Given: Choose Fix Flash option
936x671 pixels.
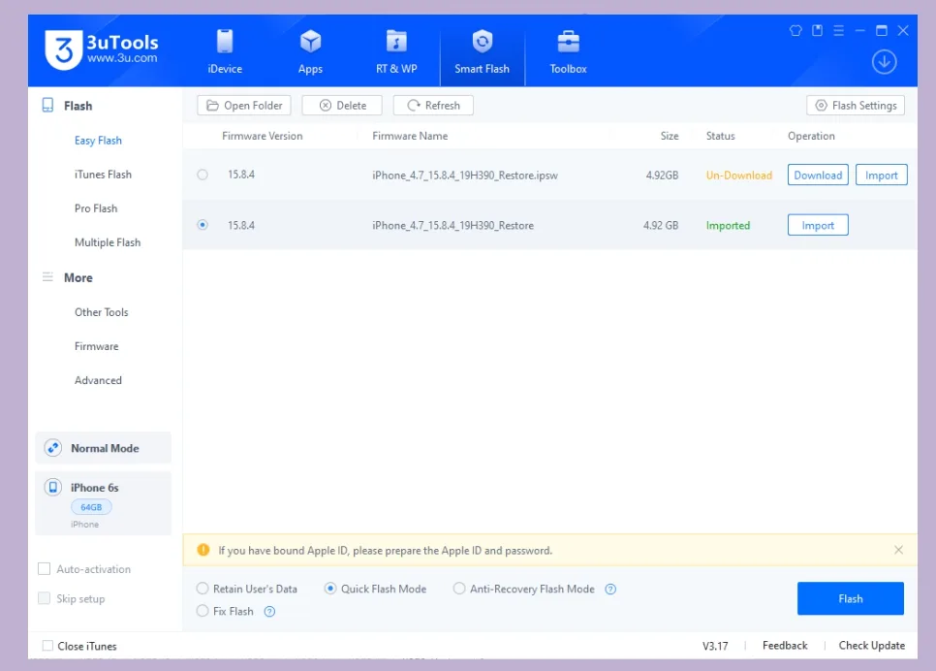Looking at the screenshot, I should 225,611.
